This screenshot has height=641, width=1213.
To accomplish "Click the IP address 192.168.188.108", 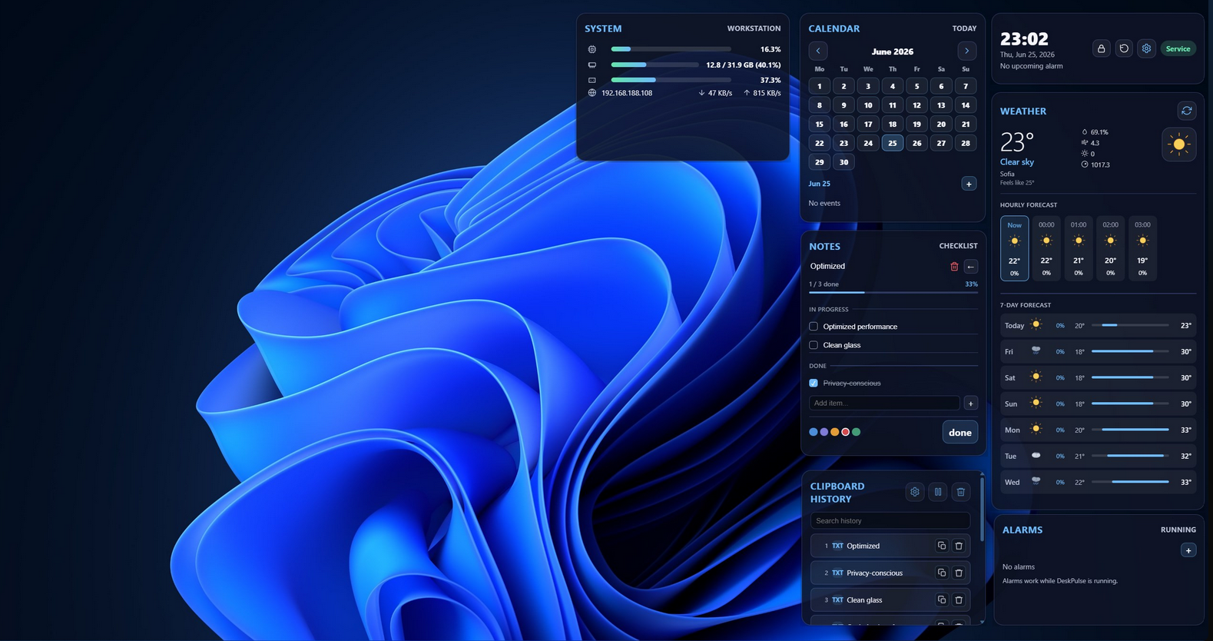I will coord(627,93).
